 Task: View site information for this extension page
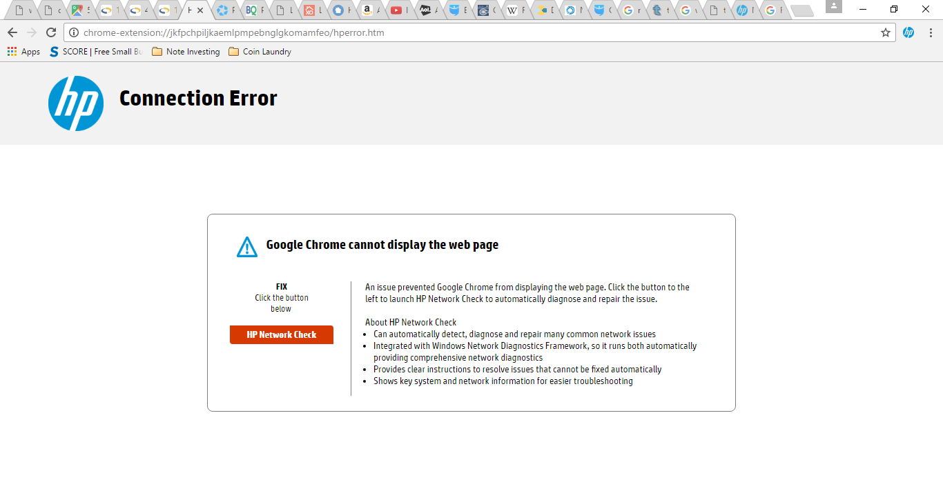[x=73, y=32]
